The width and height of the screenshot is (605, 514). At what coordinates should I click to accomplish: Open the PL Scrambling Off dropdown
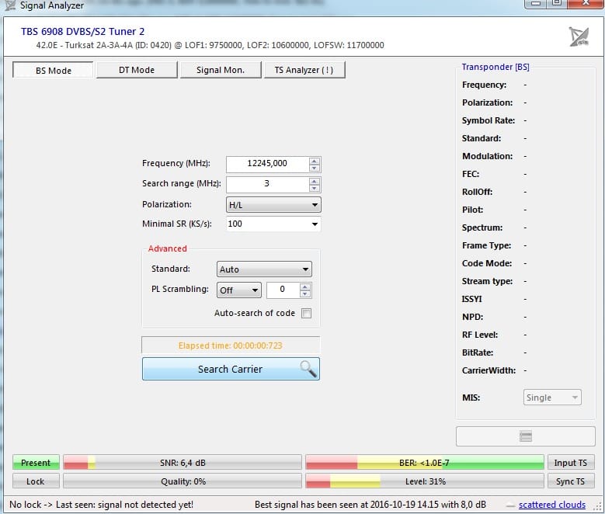(239, 290)
